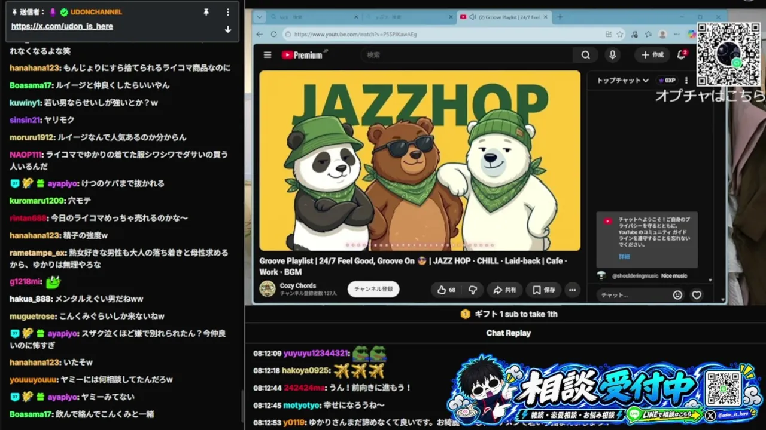Start voice search with the microphone icon
Screen dimensions: 766x430
click(x=612, y=55)
